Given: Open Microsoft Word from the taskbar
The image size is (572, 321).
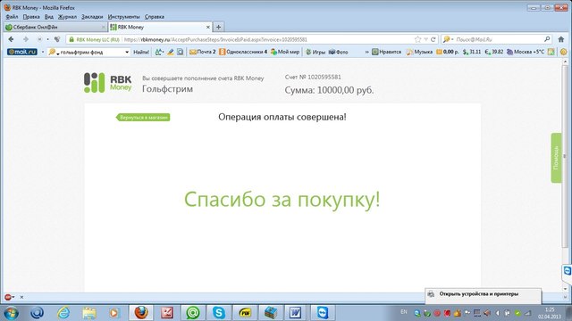Looking at the screenshot, I should (295, 313).
